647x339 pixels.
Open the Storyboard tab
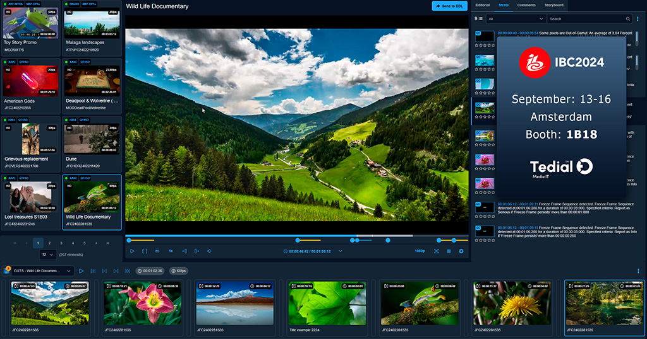(553, 5)
